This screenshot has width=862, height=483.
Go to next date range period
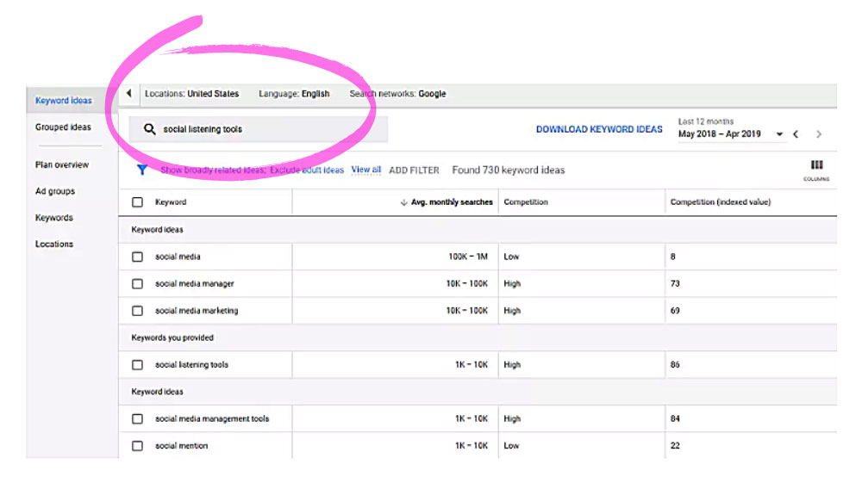pyautogui.click(x=819, y=134)
